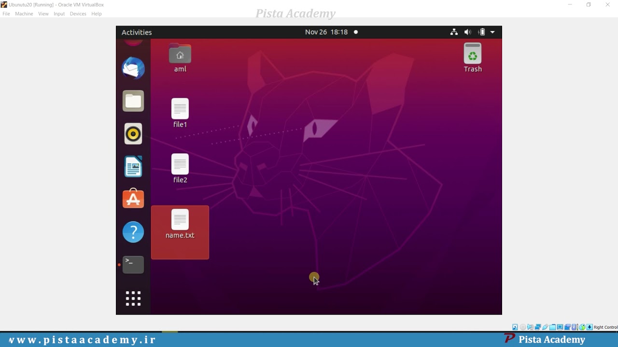This screenshot has height=347, width=618.
Task: Click the shared folders status icon
Action: pyautogui.click(x=552, y=327)
